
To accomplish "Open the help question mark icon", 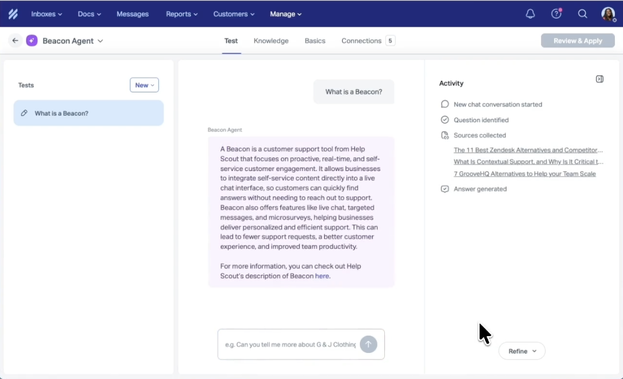I will coord(556,14).
